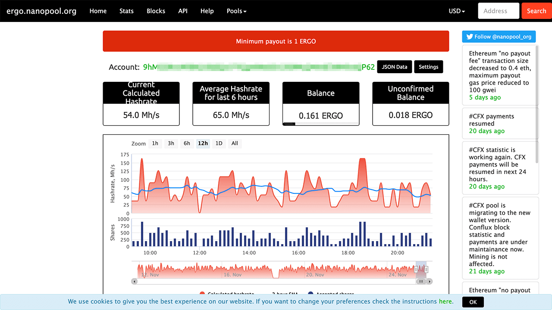The image size is (552, 310).
Task: Click the navigator left range handle
Action: [x=416, y=270]
